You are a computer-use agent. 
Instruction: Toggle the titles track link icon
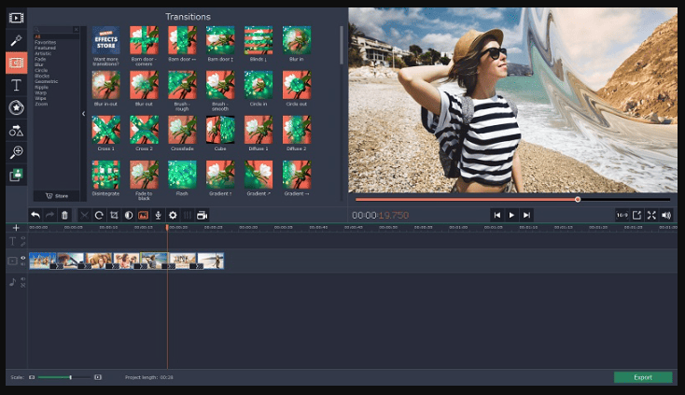23,245
